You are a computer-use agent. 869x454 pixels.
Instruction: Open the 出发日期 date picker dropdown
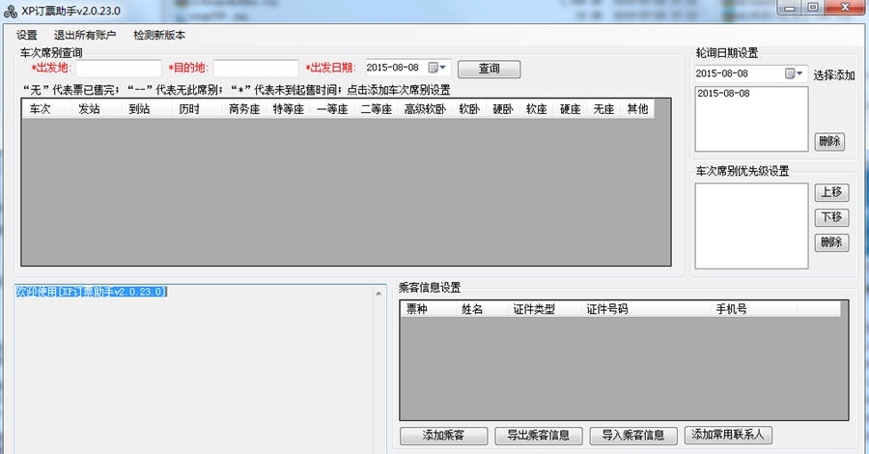tap(438, 68)
